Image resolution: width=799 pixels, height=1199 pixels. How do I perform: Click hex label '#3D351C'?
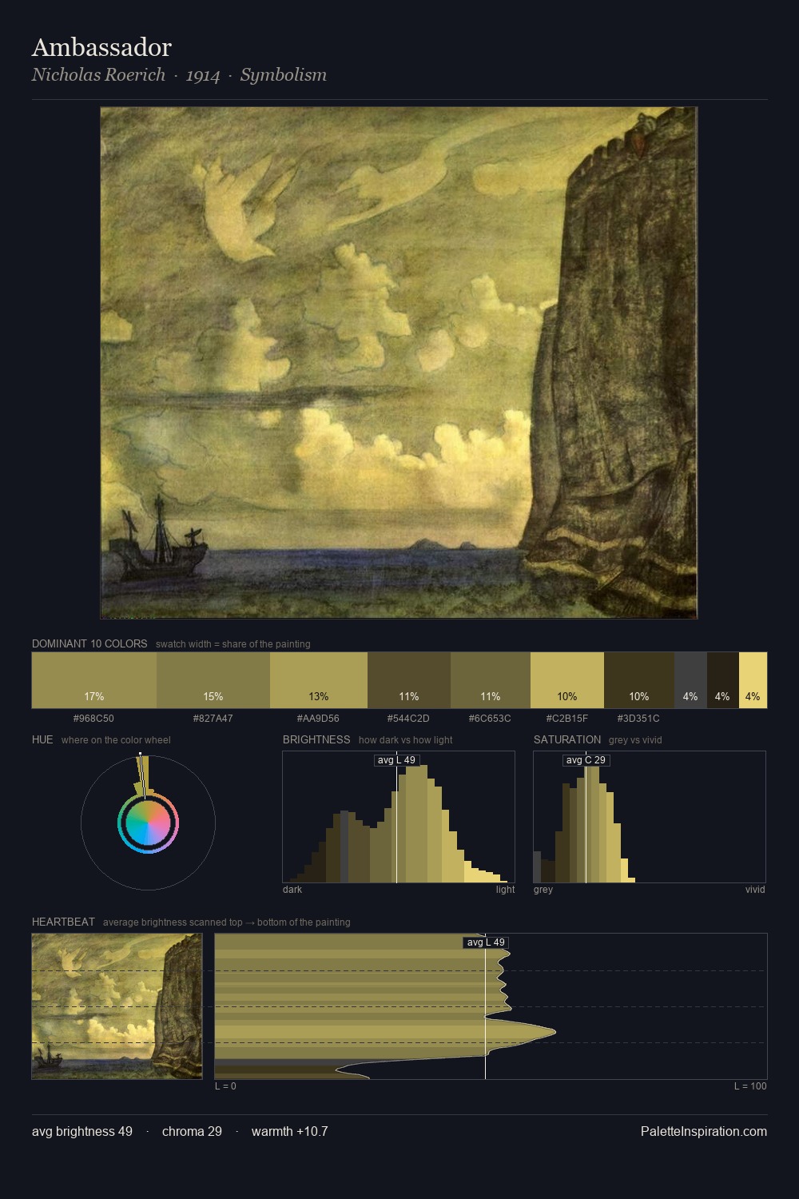tap(638, 719)
